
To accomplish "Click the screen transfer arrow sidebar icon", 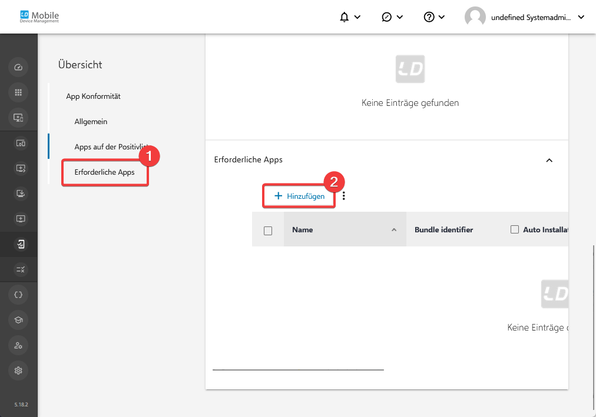I will click(21, 168).
